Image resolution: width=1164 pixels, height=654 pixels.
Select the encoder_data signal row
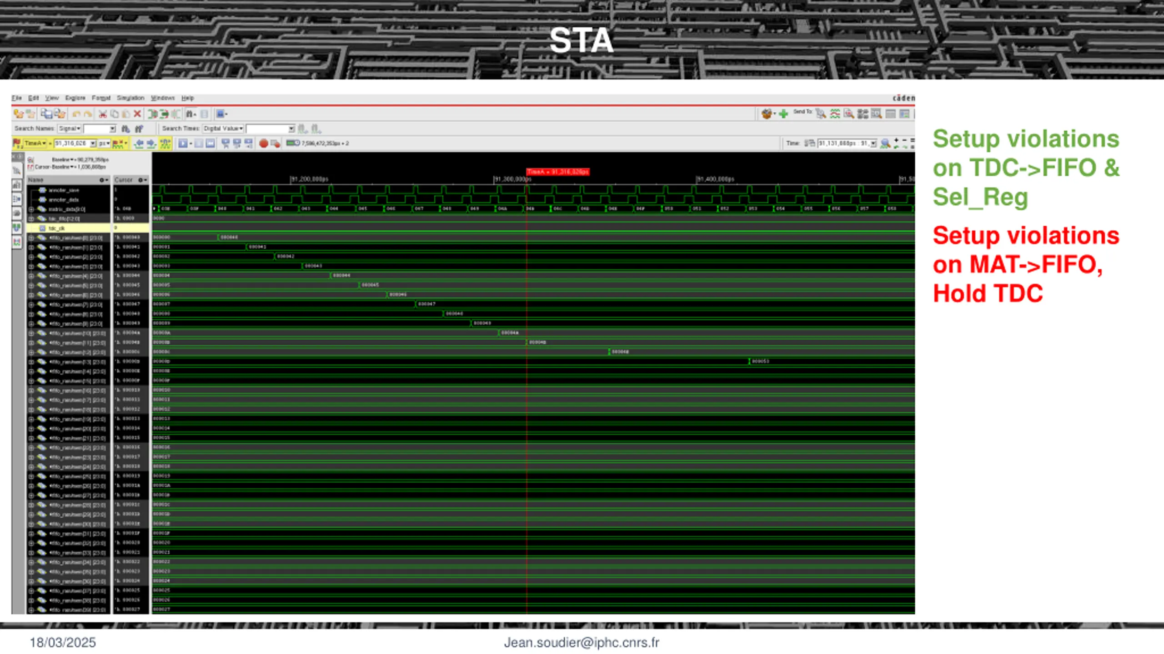click(68, 200)
